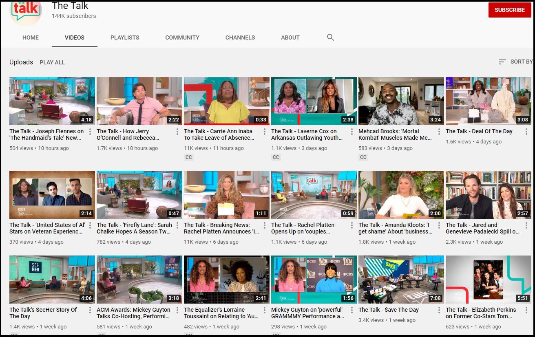Open action menu for Mehcad Brooks video
Screen dimensions: 535x337
click(x=439, y=132)
